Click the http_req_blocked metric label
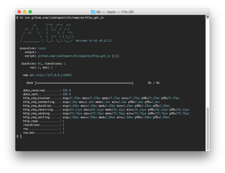225x173 pixels. 36,98
